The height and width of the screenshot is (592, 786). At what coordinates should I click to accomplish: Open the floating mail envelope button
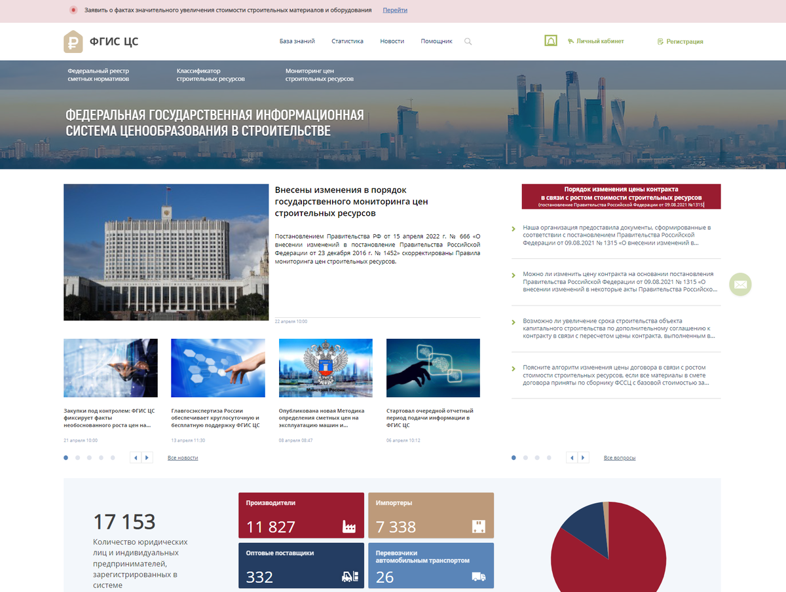[x=740, y=285]
